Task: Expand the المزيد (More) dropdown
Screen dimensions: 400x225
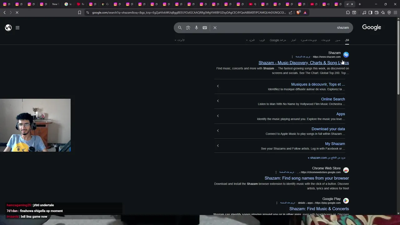Action: 250,40
